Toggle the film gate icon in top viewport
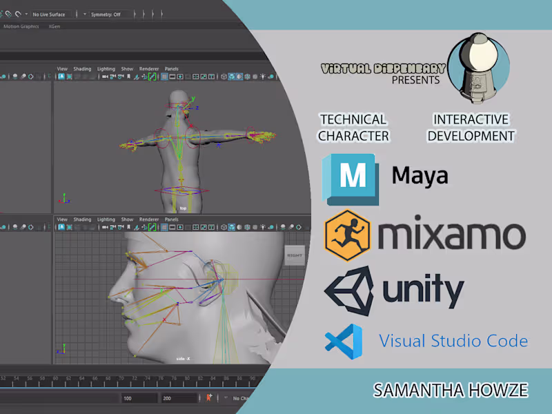Screen dimensions: 552x414 point(172,77)
